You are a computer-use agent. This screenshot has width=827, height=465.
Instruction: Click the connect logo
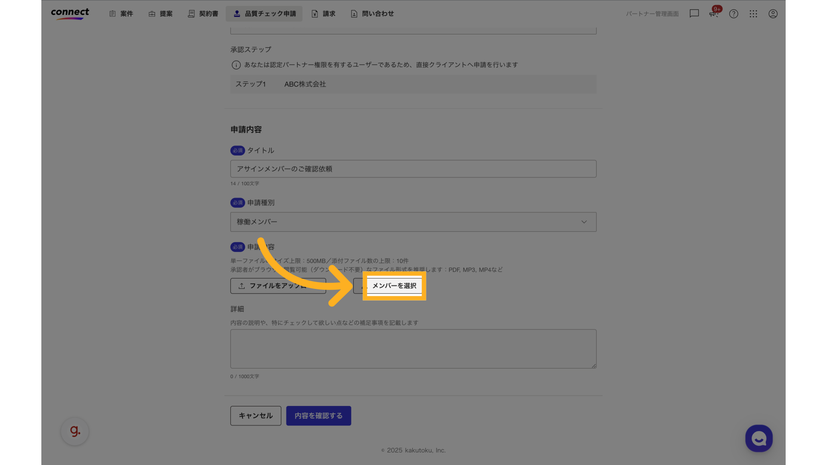click(x=70, y=13)
